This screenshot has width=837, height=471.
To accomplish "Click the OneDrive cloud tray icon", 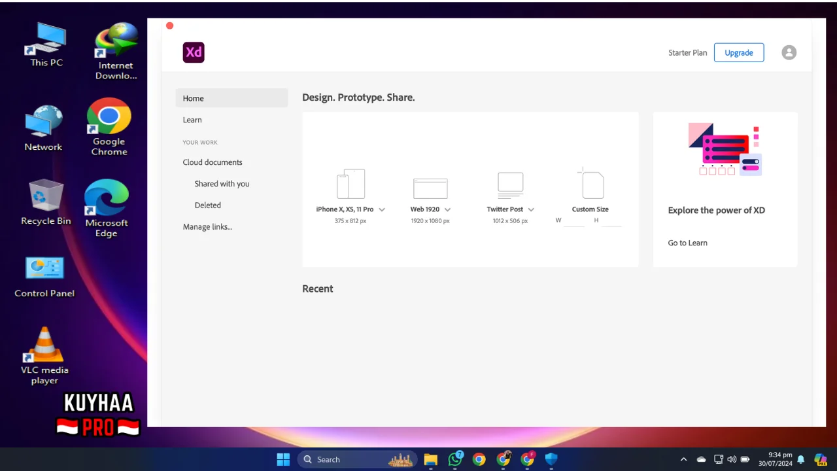I will pos(701,459).
